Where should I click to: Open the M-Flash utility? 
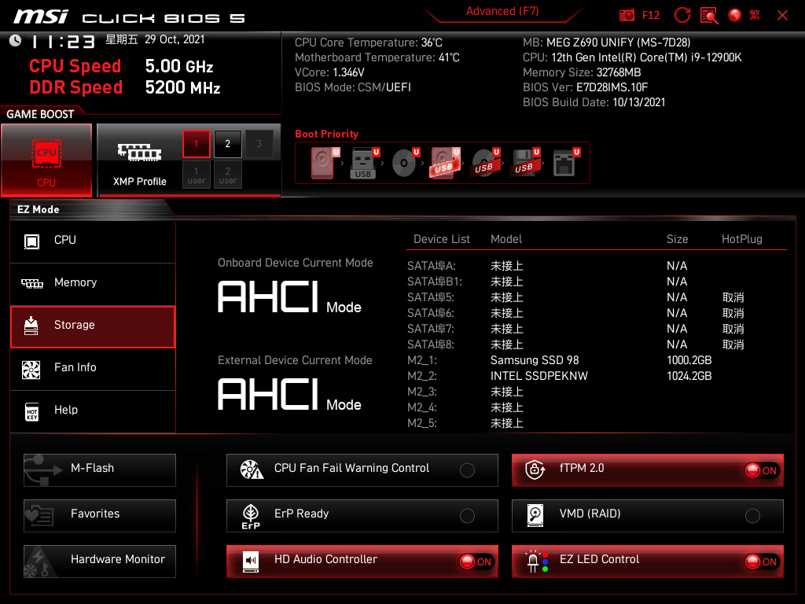[x=100, y=470]
